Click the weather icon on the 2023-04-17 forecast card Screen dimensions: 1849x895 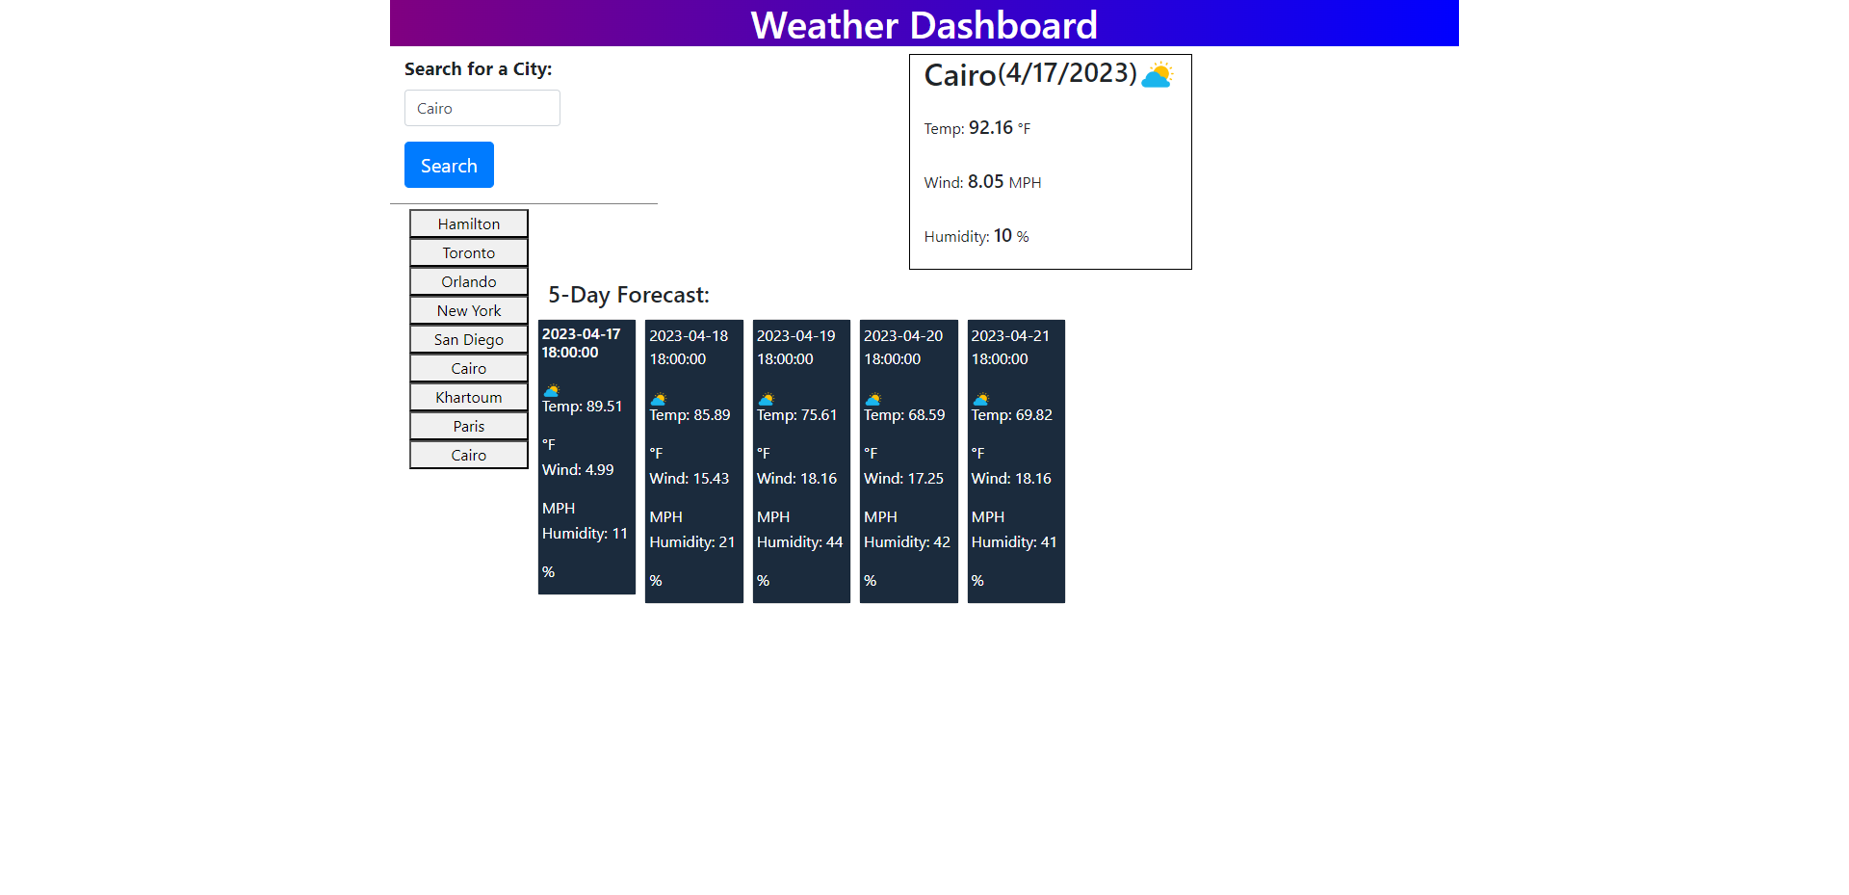point(550,391)
